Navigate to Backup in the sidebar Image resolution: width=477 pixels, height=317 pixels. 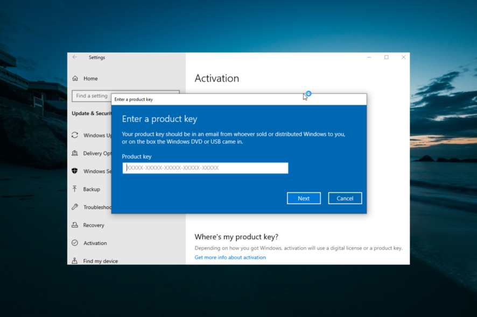tap(92, 189)
